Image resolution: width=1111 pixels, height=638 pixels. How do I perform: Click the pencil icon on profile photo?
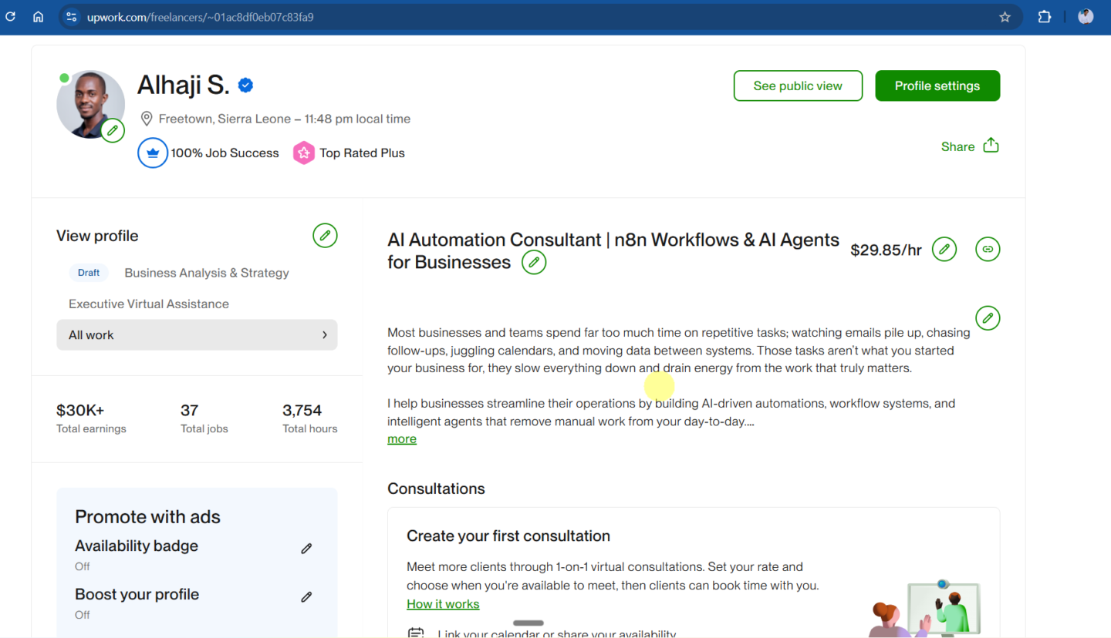click(113, 130)
